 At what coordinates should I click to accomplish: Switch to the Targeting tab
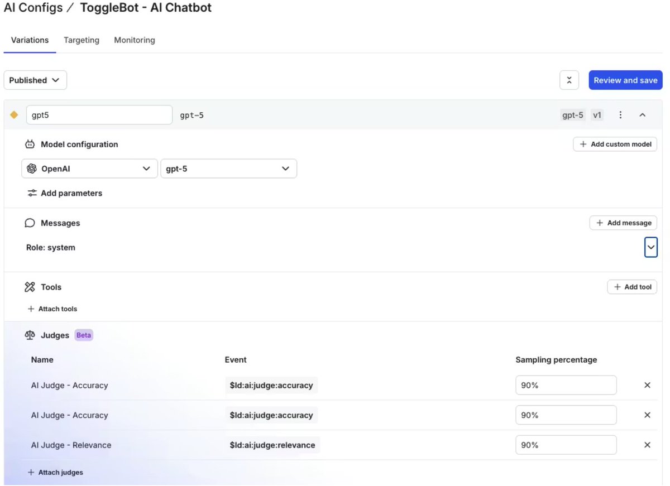click(82, 40)
